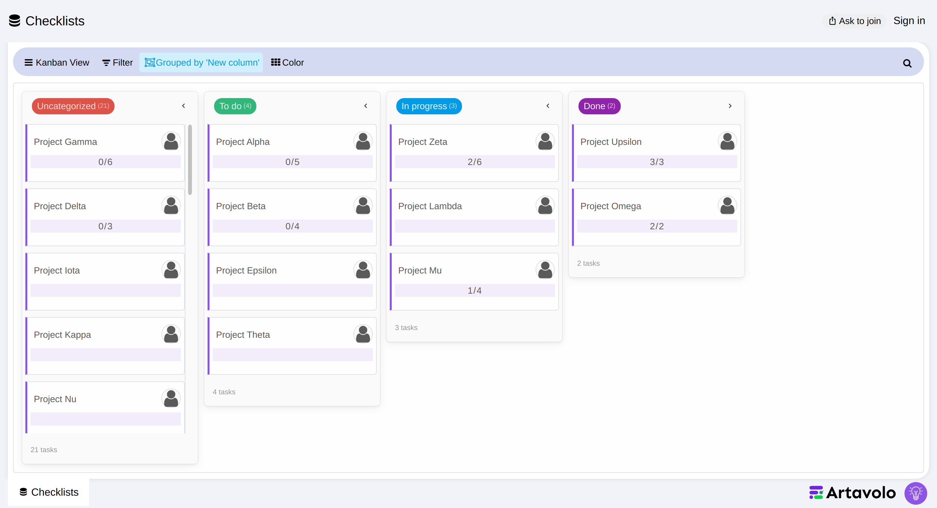This screenshot has width=937, height=508.
Task: Click the search magnifier icon
Action: [x=907, y=63]
